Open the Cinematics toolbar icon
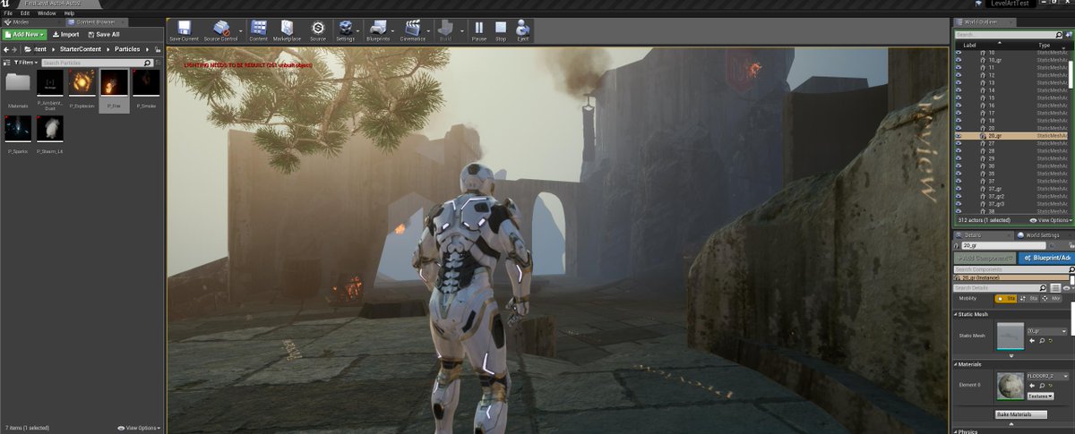Screen dimensions: 1075x434 coord(413,30)
